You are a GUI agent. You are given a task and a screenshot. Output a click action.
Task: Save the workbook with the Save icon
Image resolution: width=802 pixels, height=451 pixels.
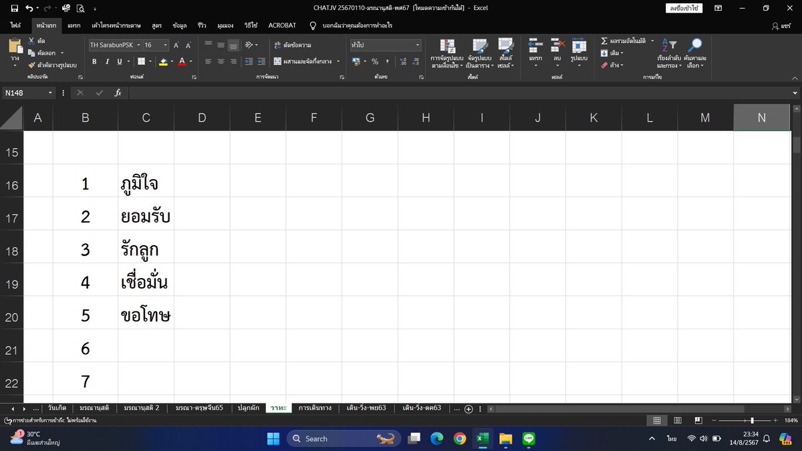[14, 8]
